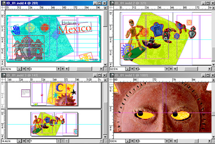Open zoom dropdown next to 32.5%

point(128,69)
